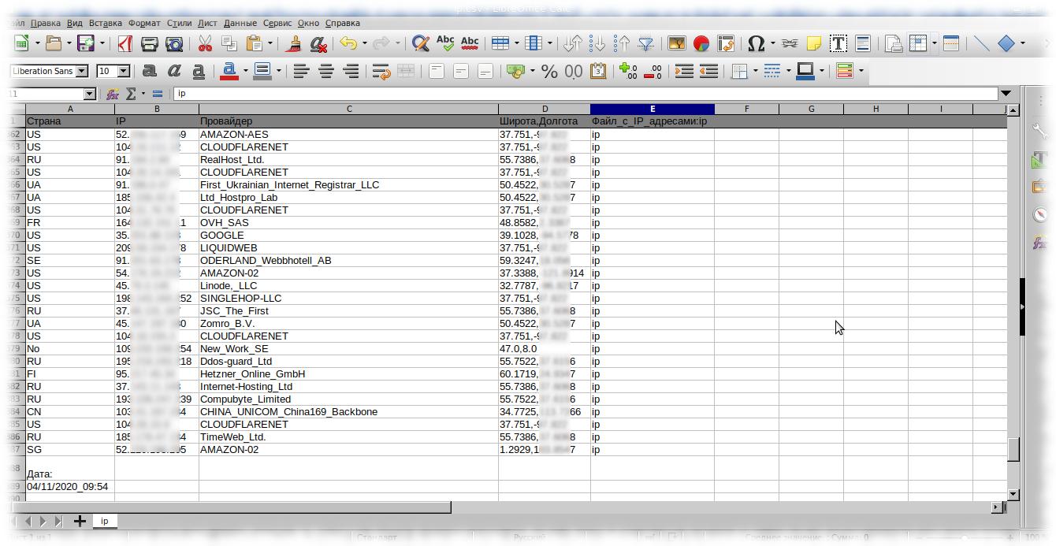The image size is (1056, 546).
Task: Center cell text horizontally
Action: (x=325, y=71)
